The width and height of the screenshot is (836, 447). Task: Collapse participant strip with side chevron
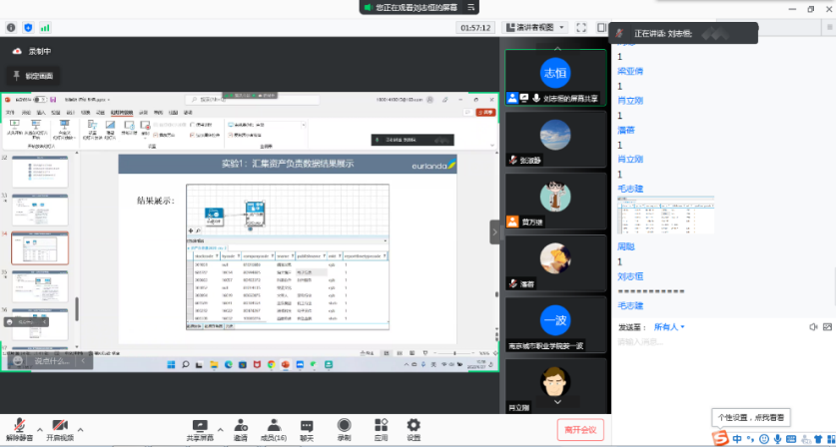[x=494, y=232]
